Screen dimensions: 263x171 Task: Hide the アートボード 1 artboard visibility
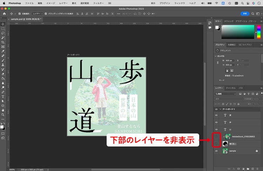coord(216,109)
